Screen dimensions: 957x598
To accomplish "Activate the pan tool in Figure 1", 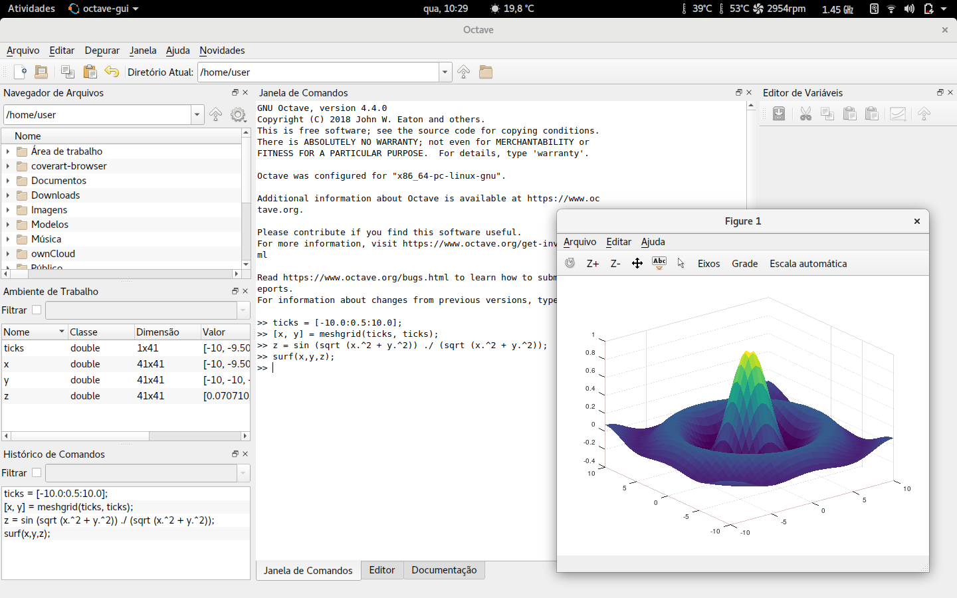I will (x=637, y=264).
